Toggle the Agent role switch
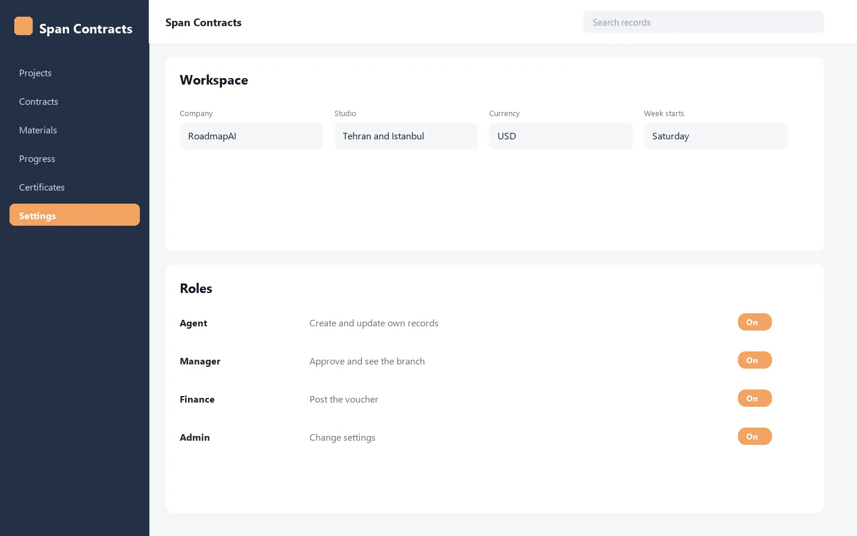Viewport: 857px width, 536px height. coord(755,322)
